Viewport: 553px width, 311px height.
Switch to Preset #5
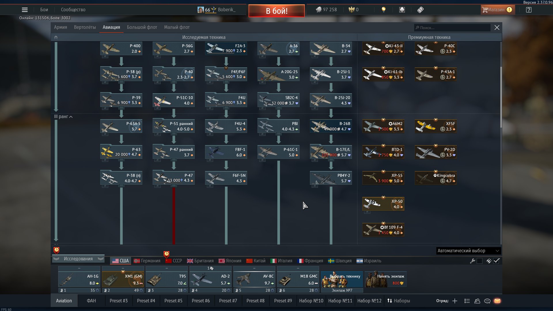[x=173, y=301]
